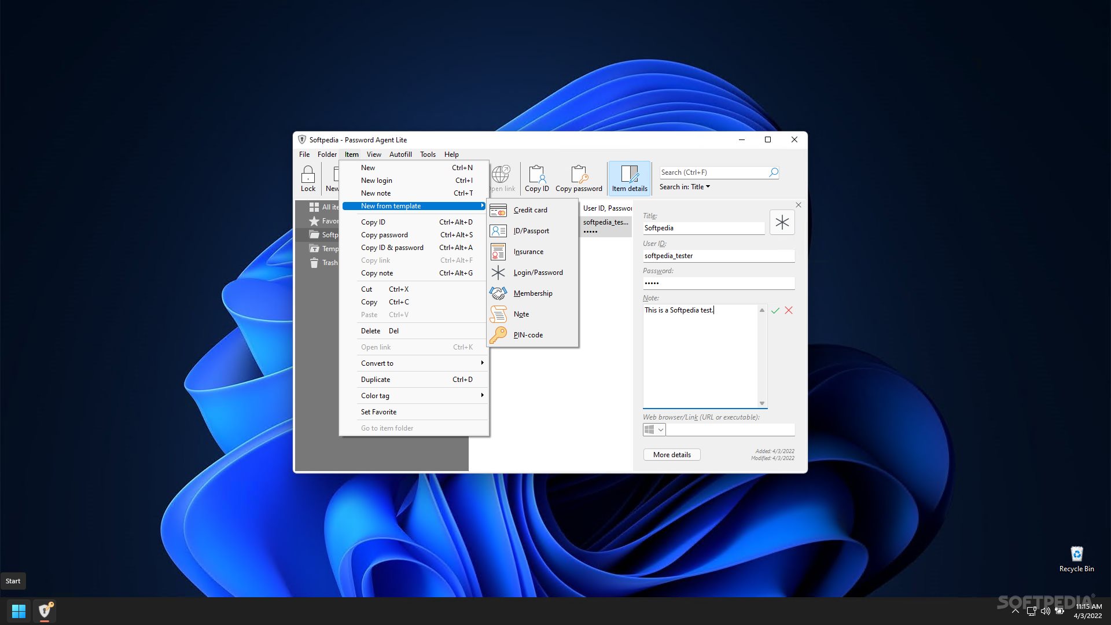Choose Delete menu entry
1111x625 pixels.
click(415, 331)
